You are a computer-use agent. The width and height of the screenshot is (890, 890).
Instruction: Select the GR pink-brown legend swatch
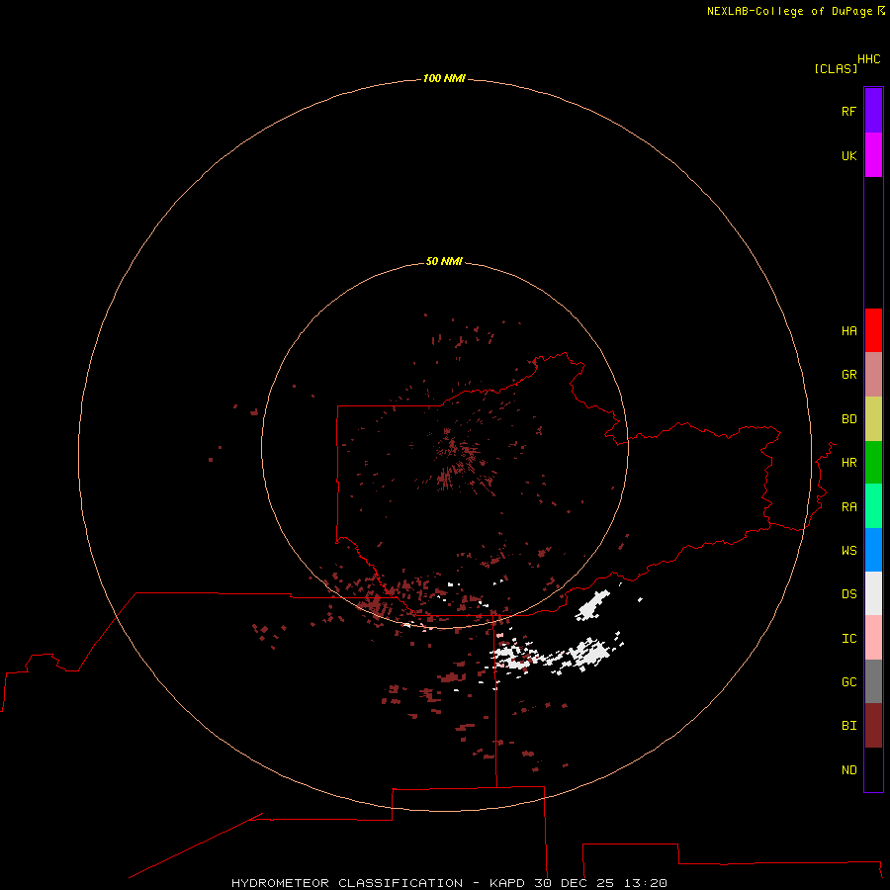coord(873,374)
